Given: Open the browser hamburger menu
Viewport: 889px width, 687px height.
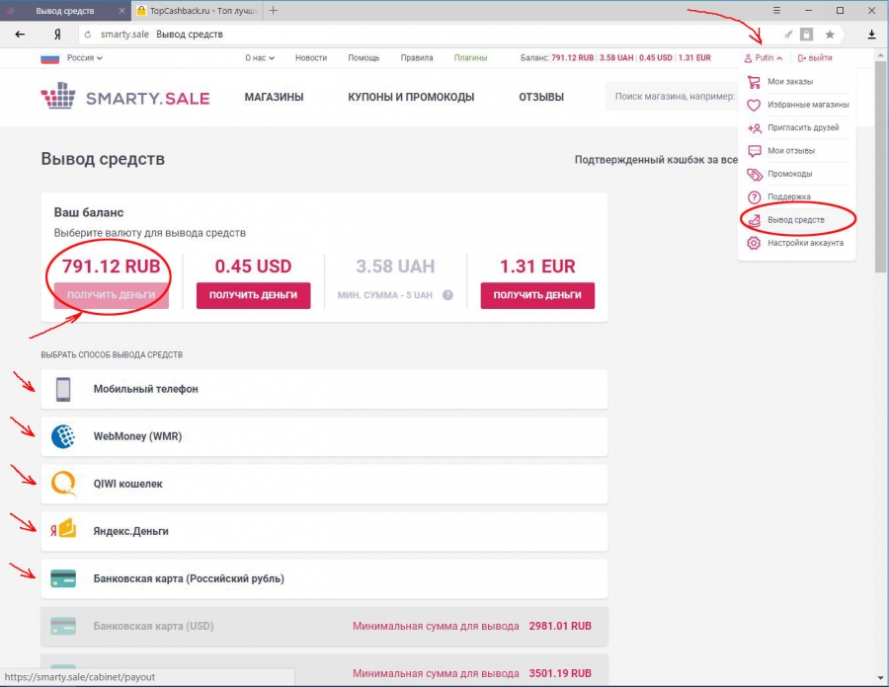Looking at the screenshot, I should pyautogui.click(x=776, y=10).
